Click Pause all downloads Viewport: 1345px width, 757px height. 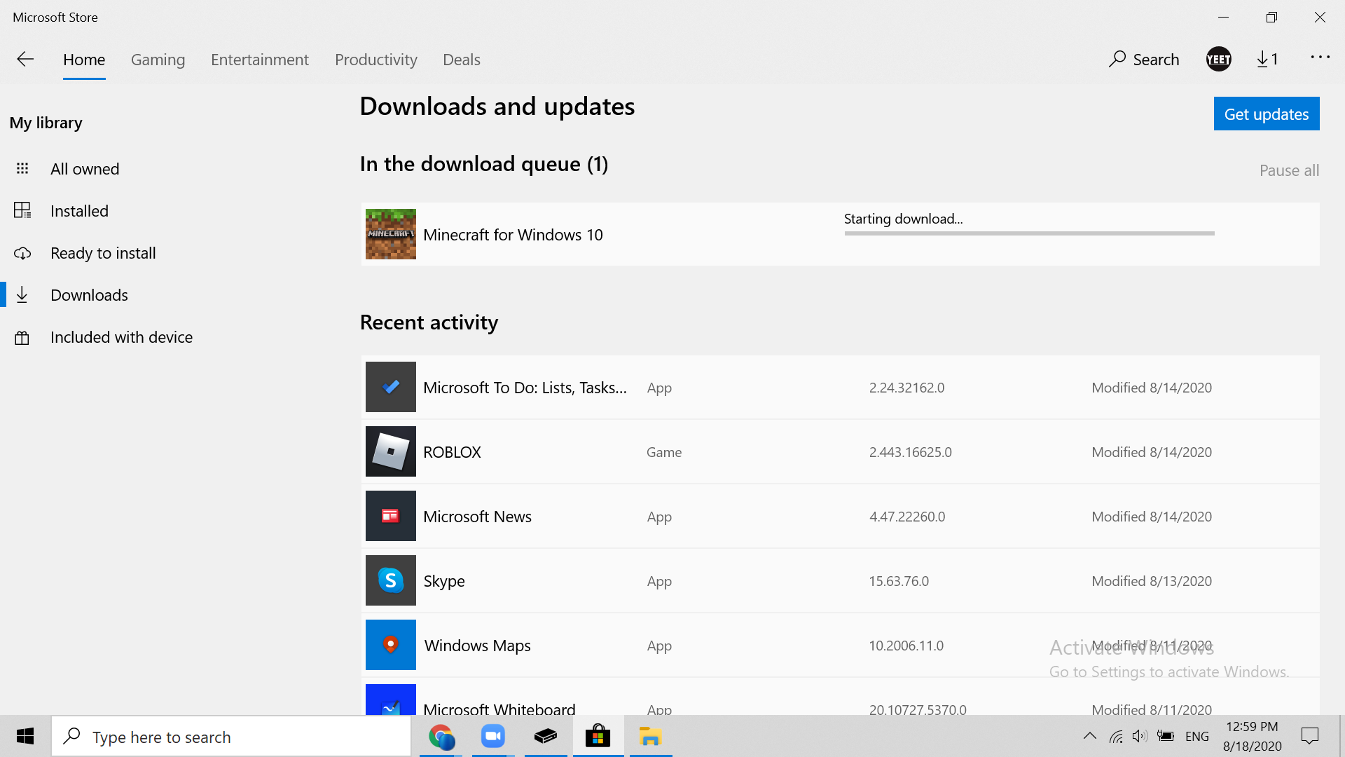point(1288,170)
